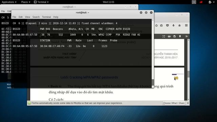Show Firefox bookmarks list icon
Screen dimensions: 217x122
pos(161,25)
